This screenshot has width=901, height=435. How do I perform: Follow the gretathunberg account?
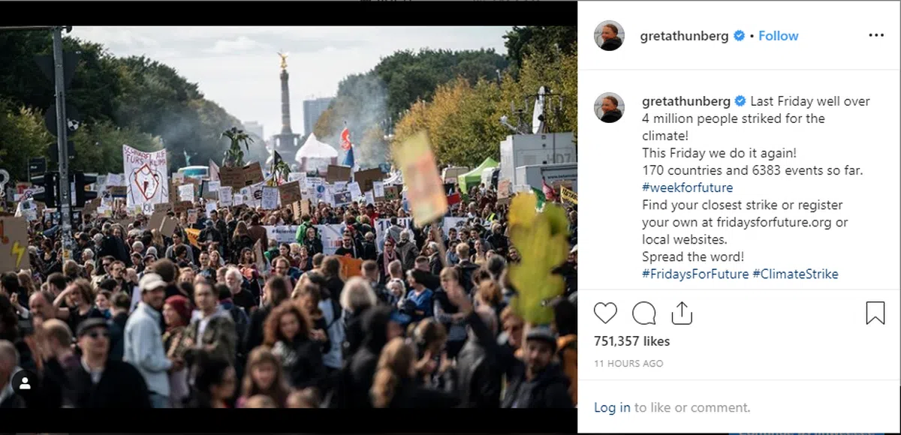click(x=779, y=36)
